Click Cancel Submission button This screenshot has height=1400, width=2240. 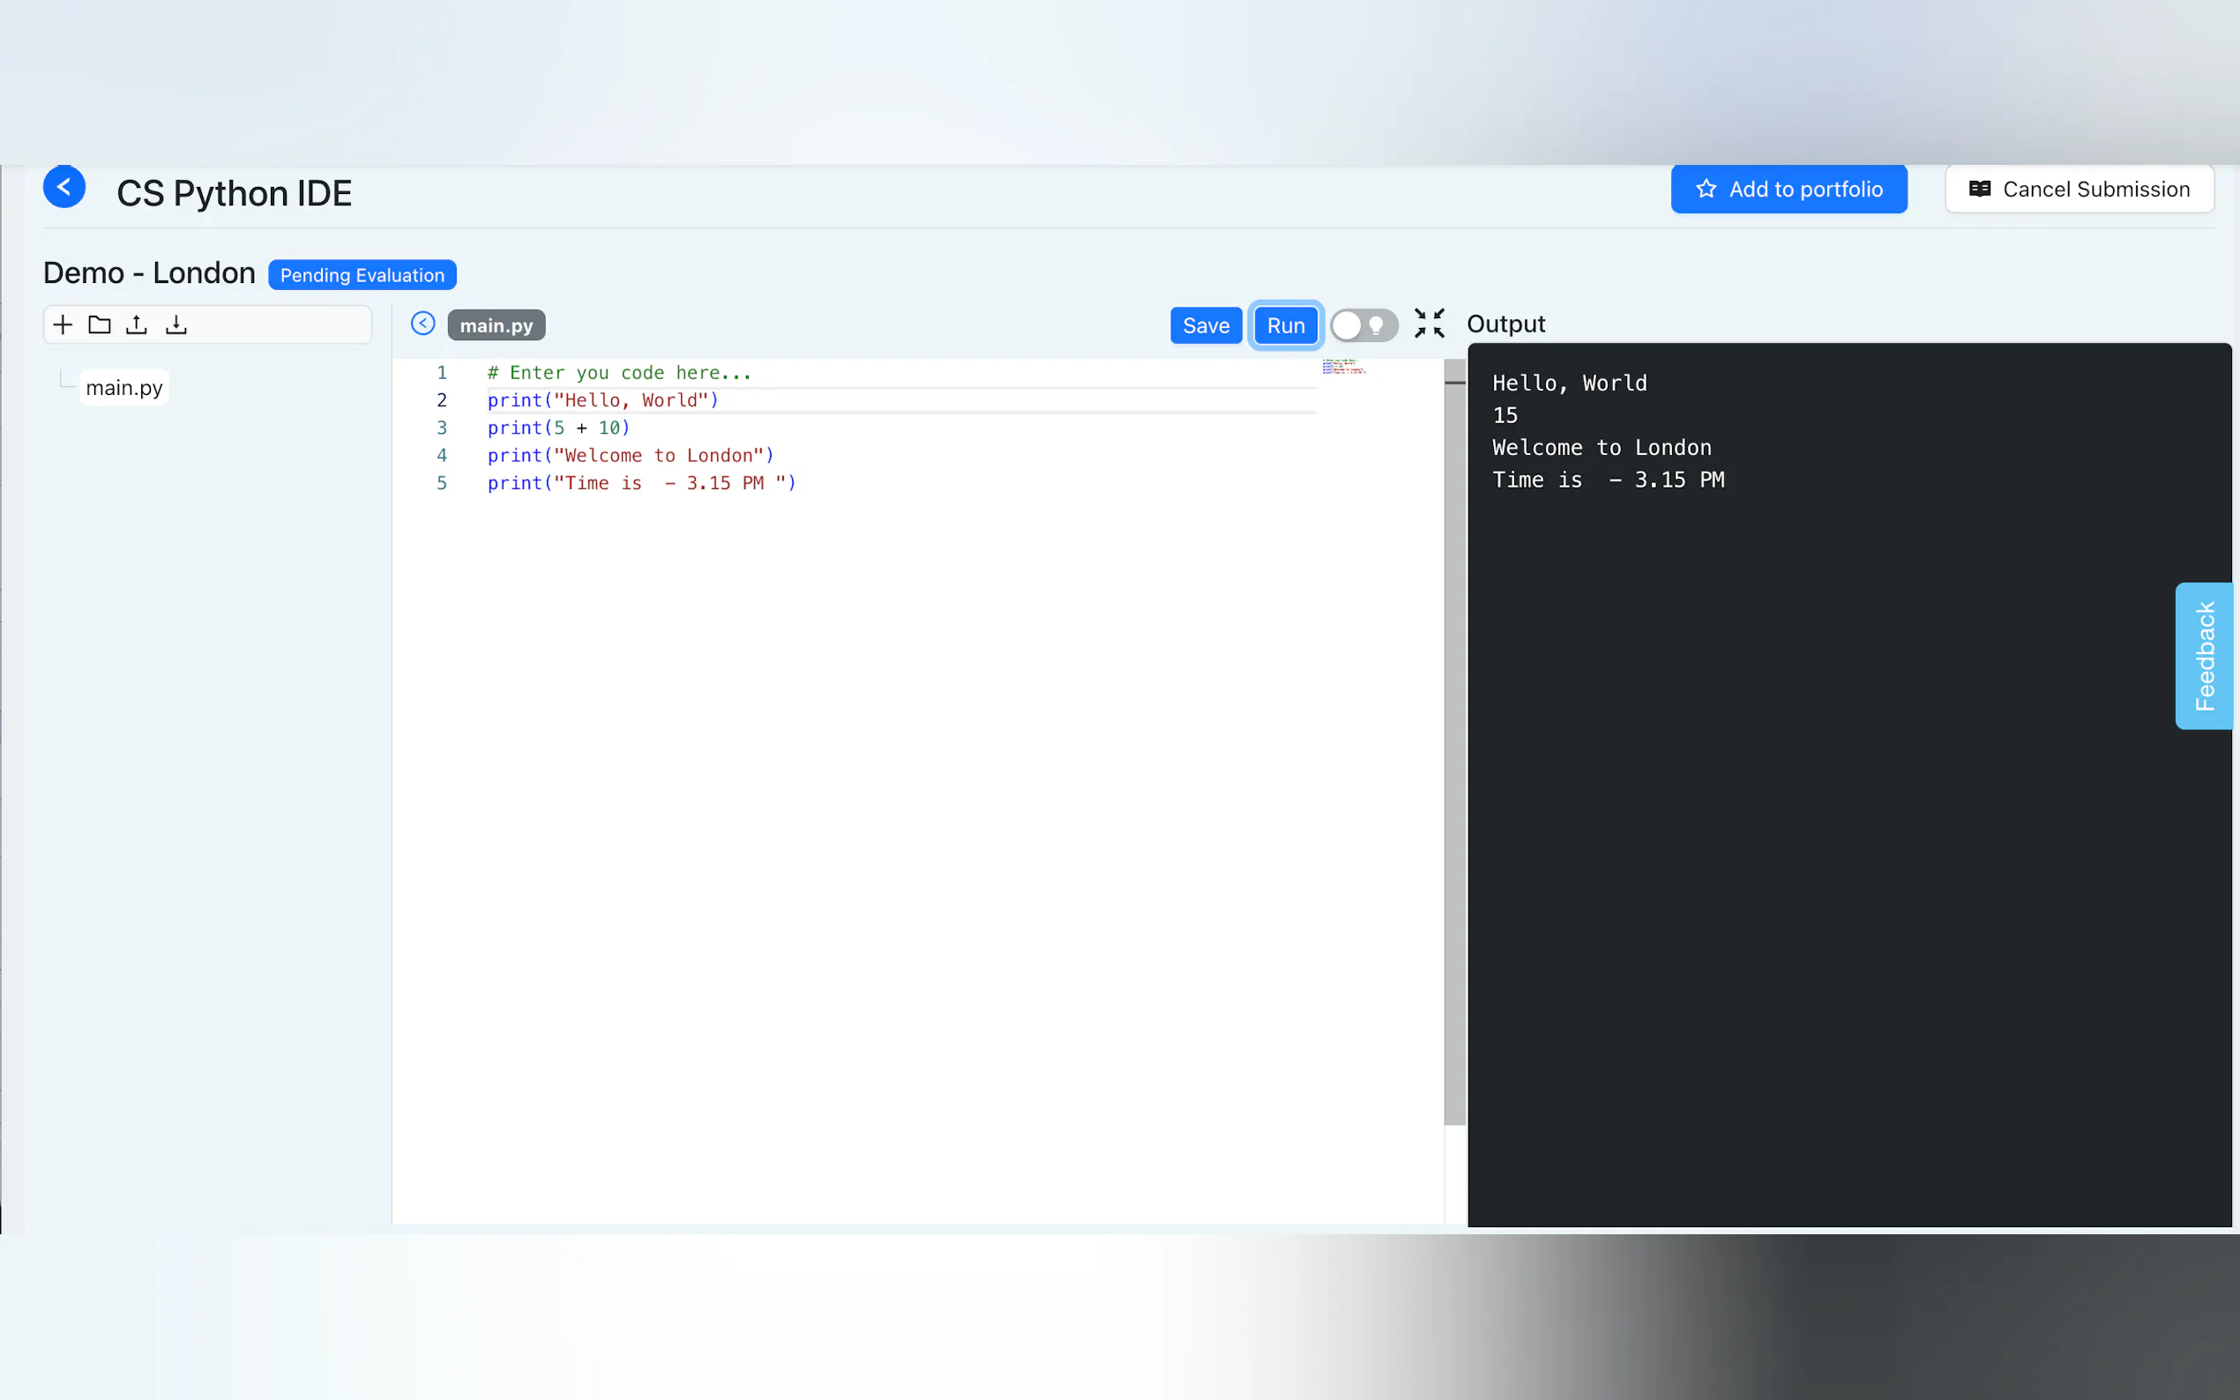2079,189
